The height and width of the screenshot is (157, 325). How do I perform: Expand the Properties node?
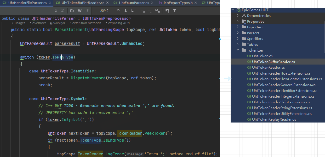coord(238,22)
